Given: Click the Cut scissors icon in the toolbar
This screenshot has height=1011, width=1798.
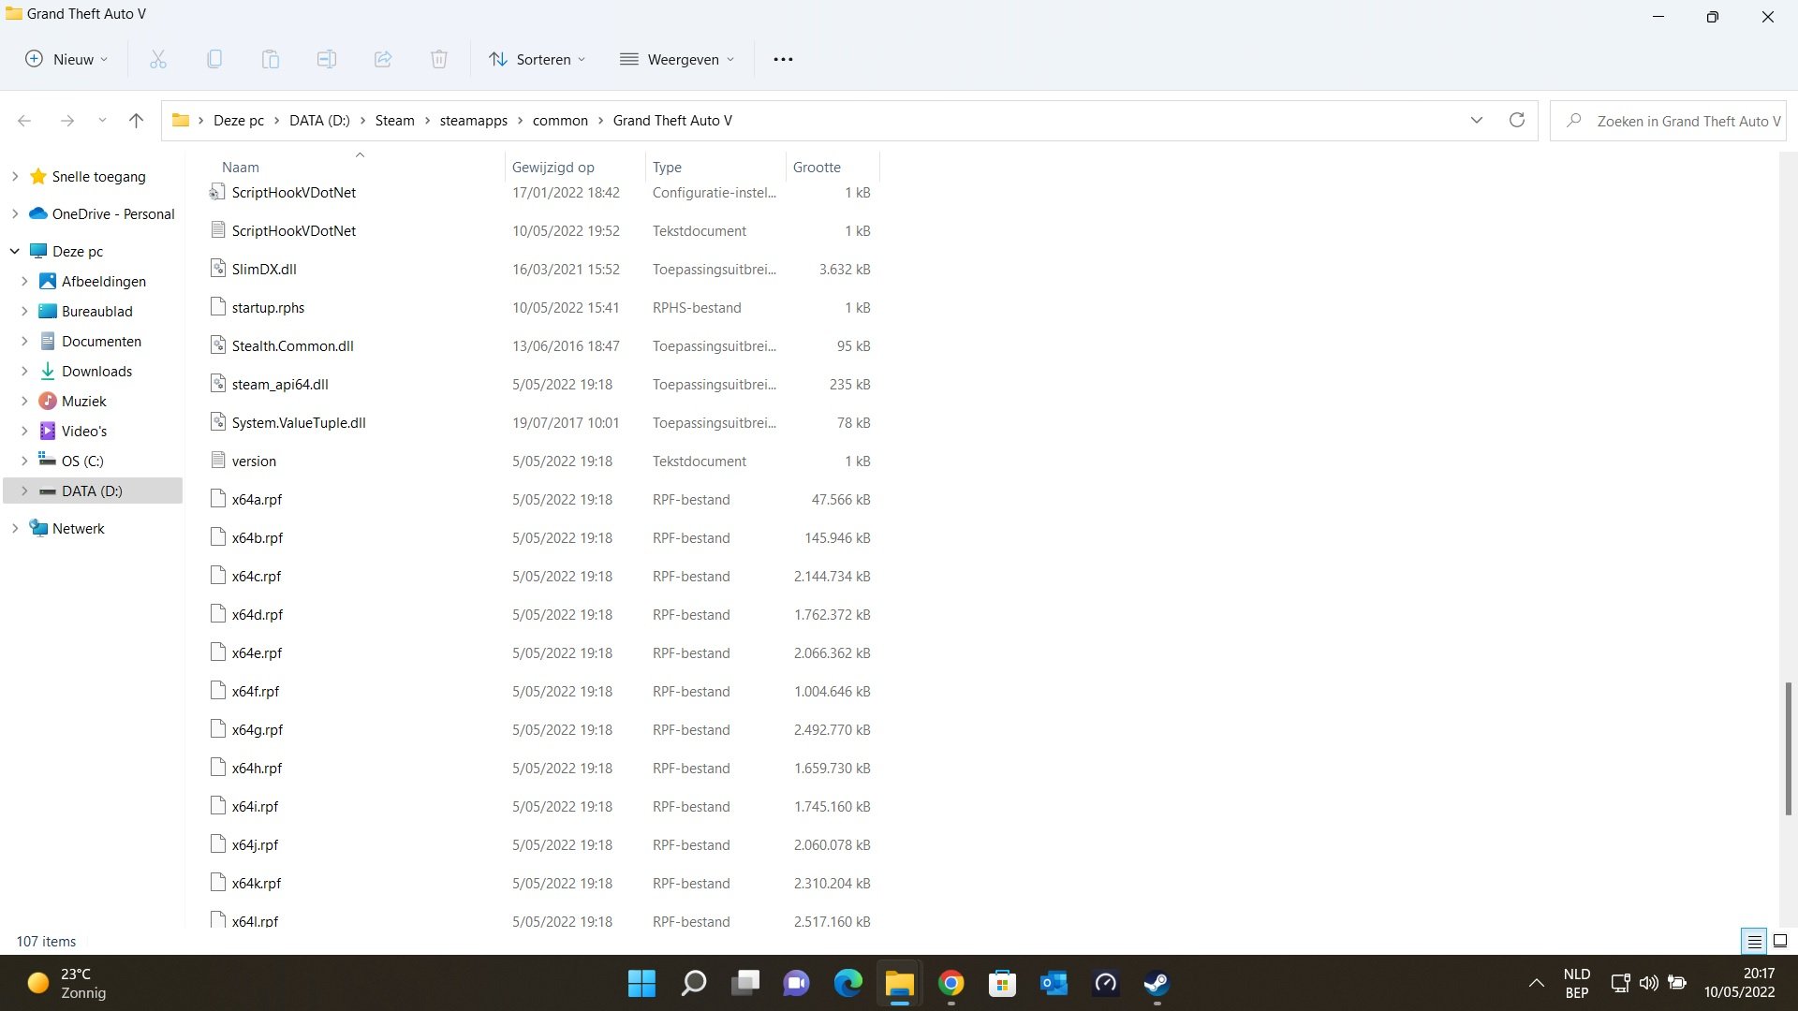Looking at the screenshot, I should click(x=157, y=60).
